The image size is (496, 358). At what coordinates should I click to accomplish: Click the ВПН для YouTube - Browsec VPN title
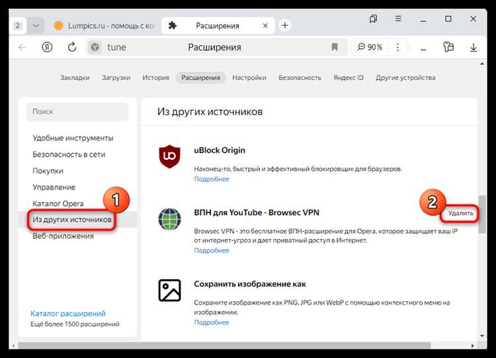click(257, 213)
